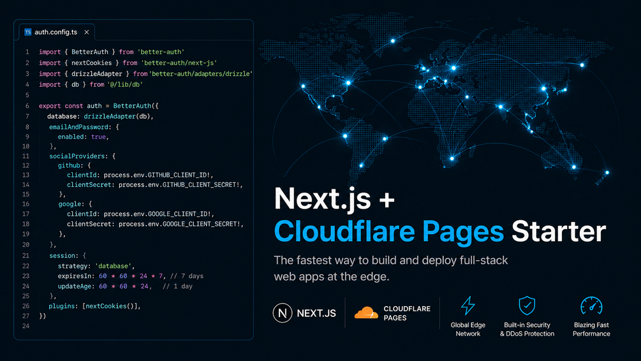Click 'export const auth = BetterAuth({' line
Viewport: 641px width, 361px height.
point(98,106)
